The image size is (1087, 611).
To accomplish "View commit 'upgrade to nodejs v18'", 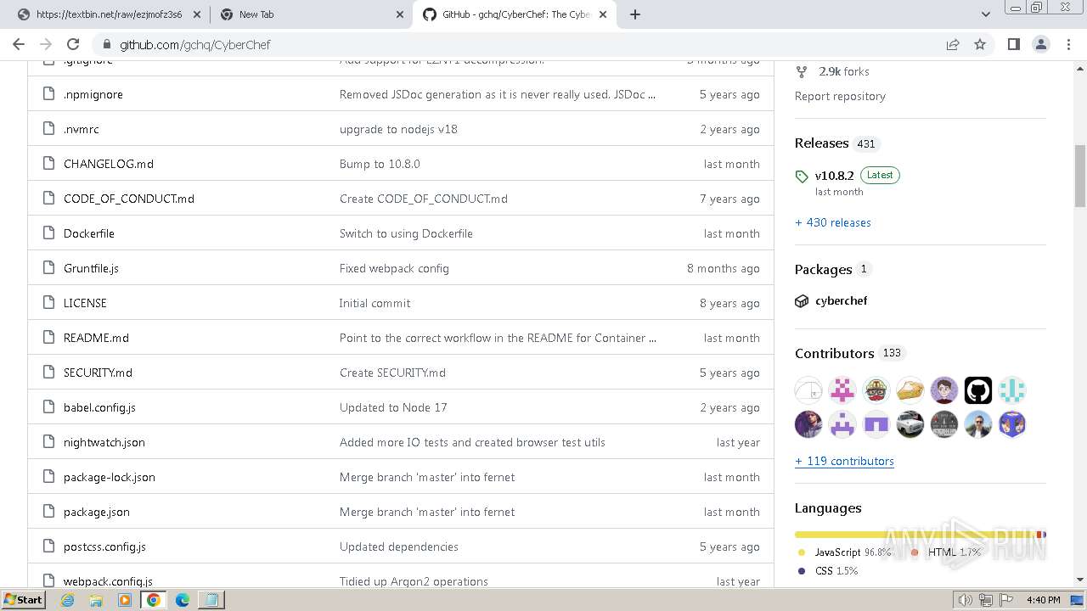I will [398, 129].
